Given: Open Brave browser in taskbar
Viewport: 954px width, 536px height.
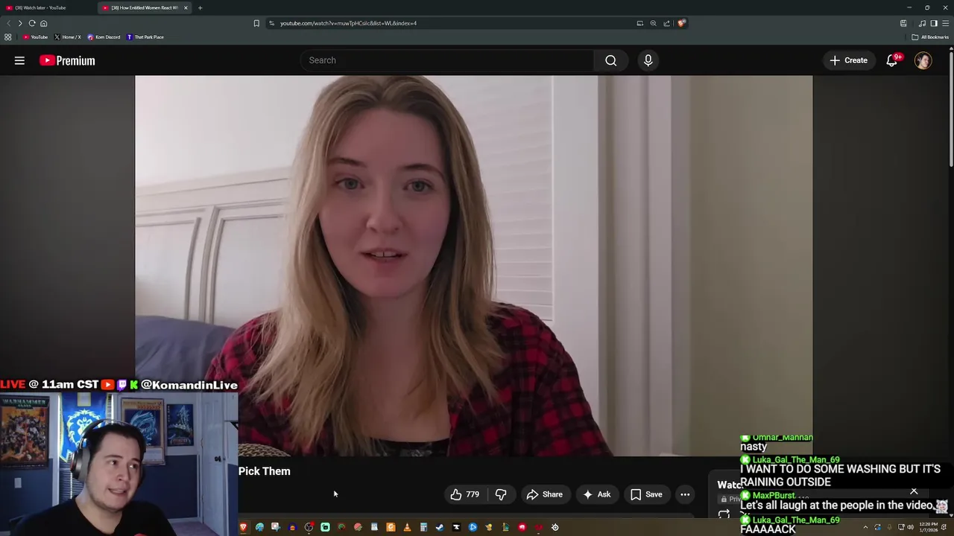Looking at the screenshot, I should coord(243,527).
